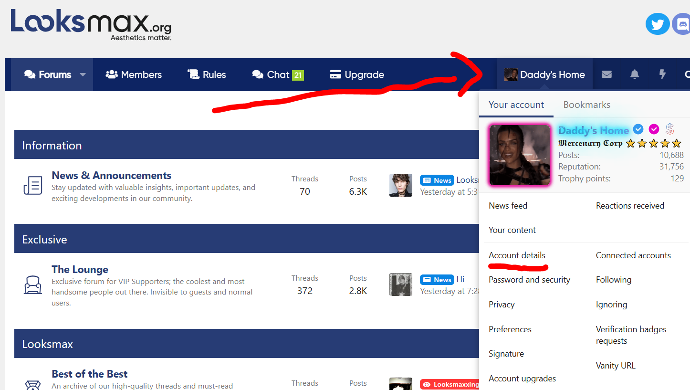The width and height of the screenshot is (690, 390).
Task: Open the bell alerts icon
Action: coord(635,74)
